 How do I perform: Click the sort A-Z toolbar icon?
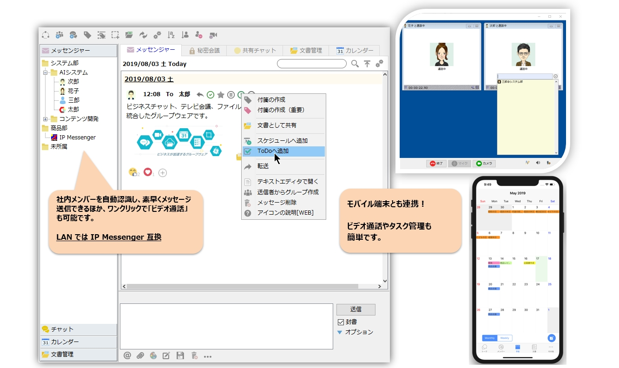point(171,35)
